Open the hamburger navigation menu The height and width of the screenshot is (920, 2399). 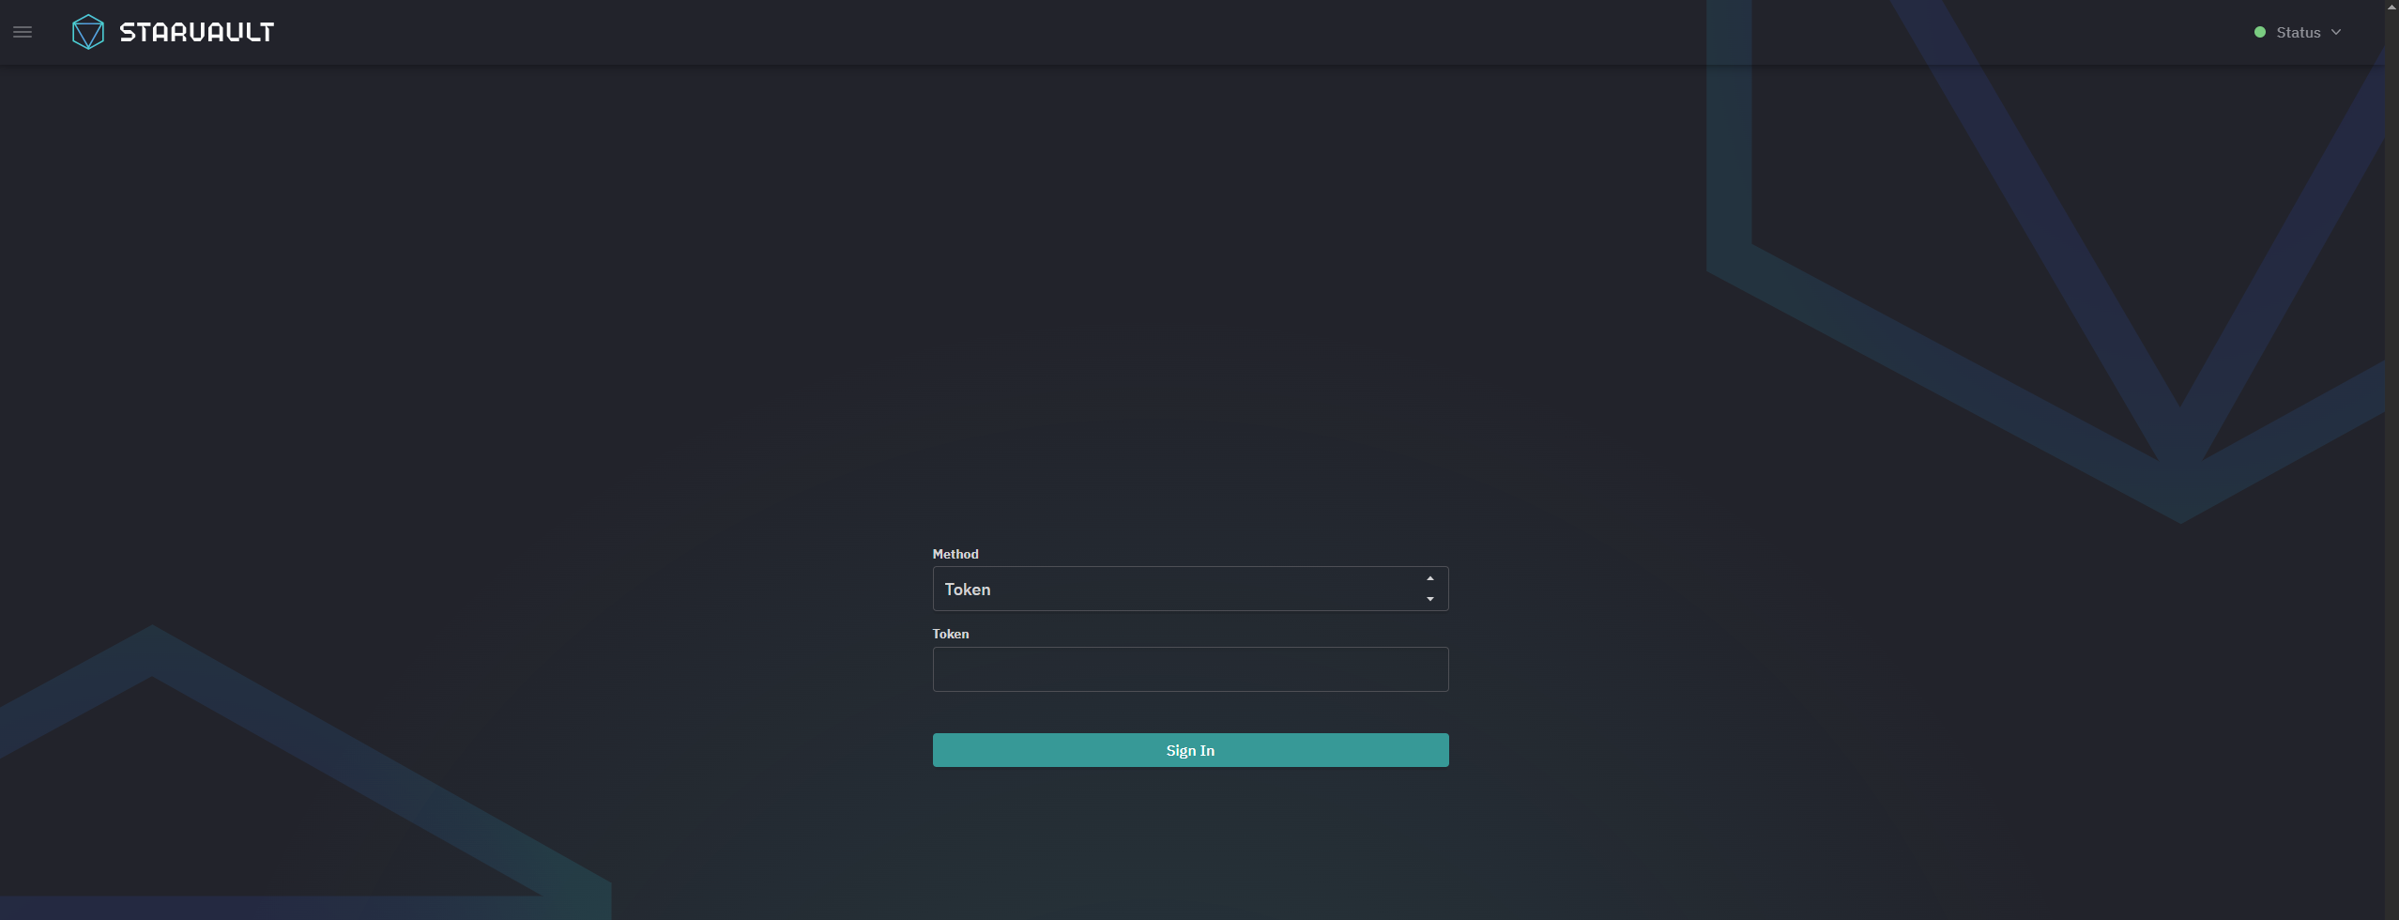pos(23,32)
